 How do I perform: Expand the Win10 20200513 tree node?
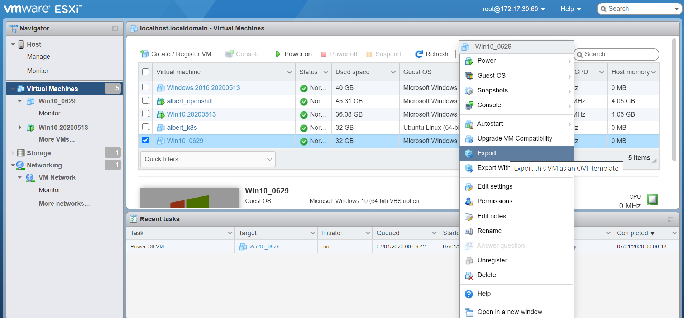point(20,127)
